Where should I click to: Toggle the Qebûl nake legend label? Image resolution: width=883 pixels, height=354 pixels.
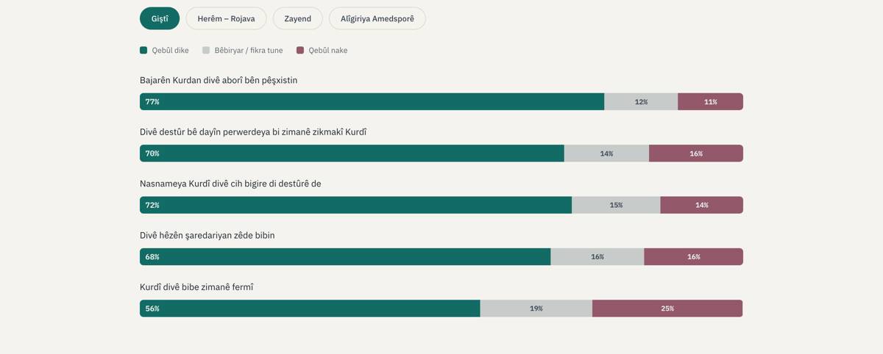(x=328, y=51)
